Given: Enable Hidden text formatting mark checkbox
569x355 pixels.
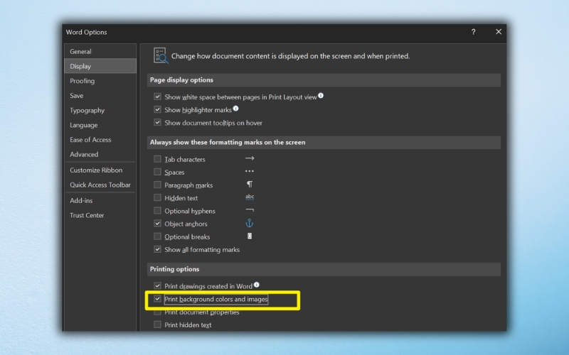Looking at the screenshot, I should tap(157, 198).
